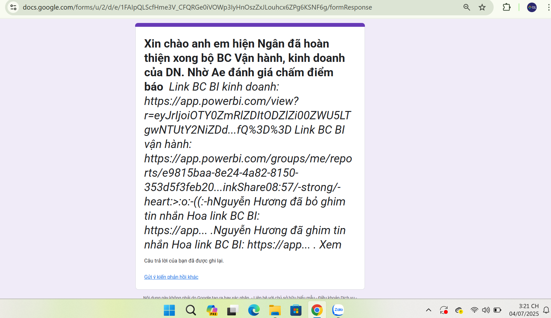Open Zalo from the taskbar
The image size is (551, 318).
pos(338,310)
